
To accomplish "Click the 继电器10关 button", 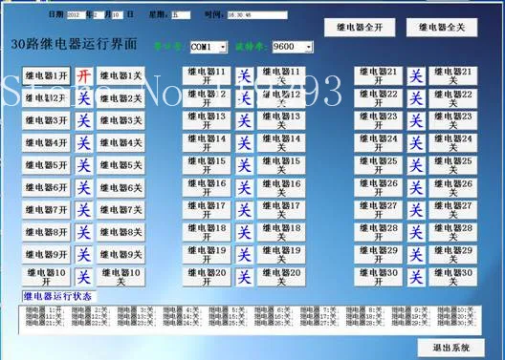I will click(121, 277).
